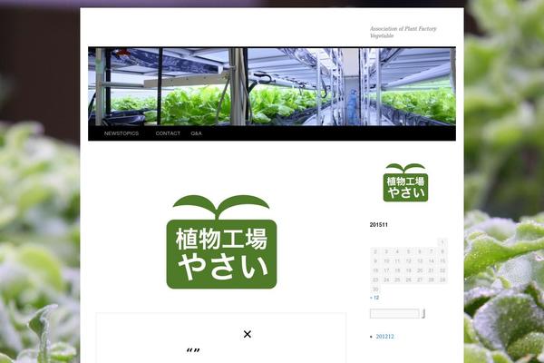Open the NEWSTOPICS menu item
The width and height of the screenshot is (544, 363).
(x=121, y=133)
